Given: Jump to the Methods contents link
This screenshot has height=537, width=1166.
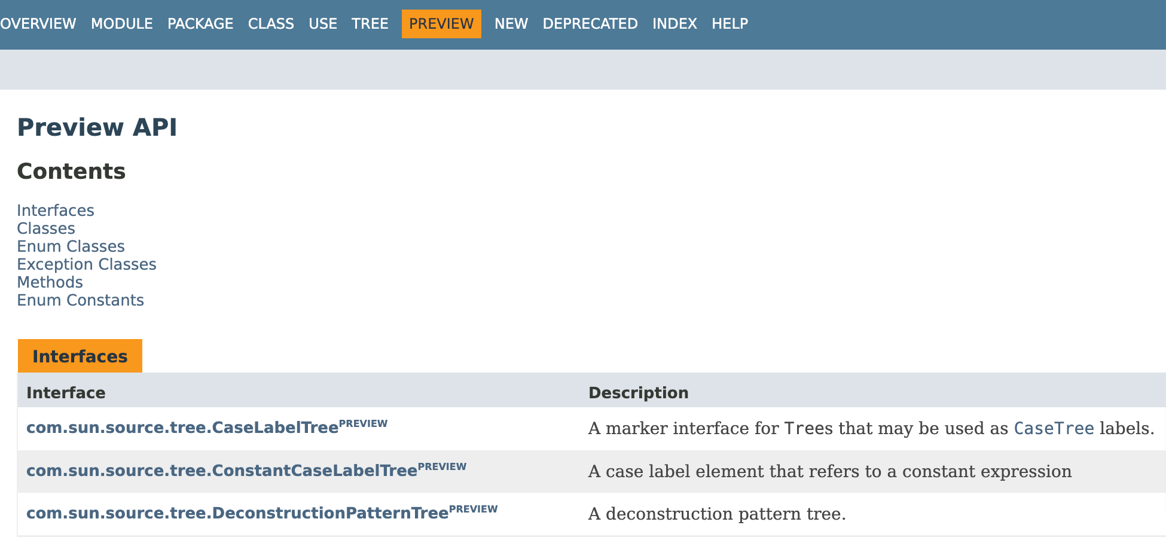Looking at the screenshot, I should (x=50, y=282).
